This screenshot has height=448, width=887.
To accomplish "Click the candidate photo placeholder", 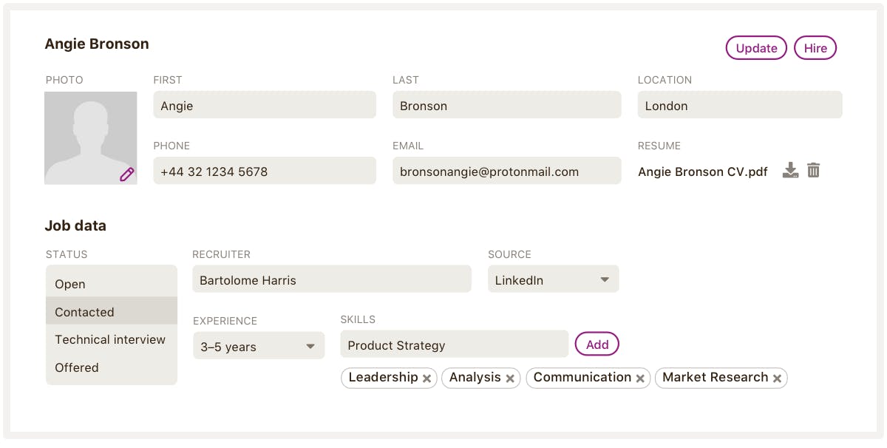I will pos(90,138).
